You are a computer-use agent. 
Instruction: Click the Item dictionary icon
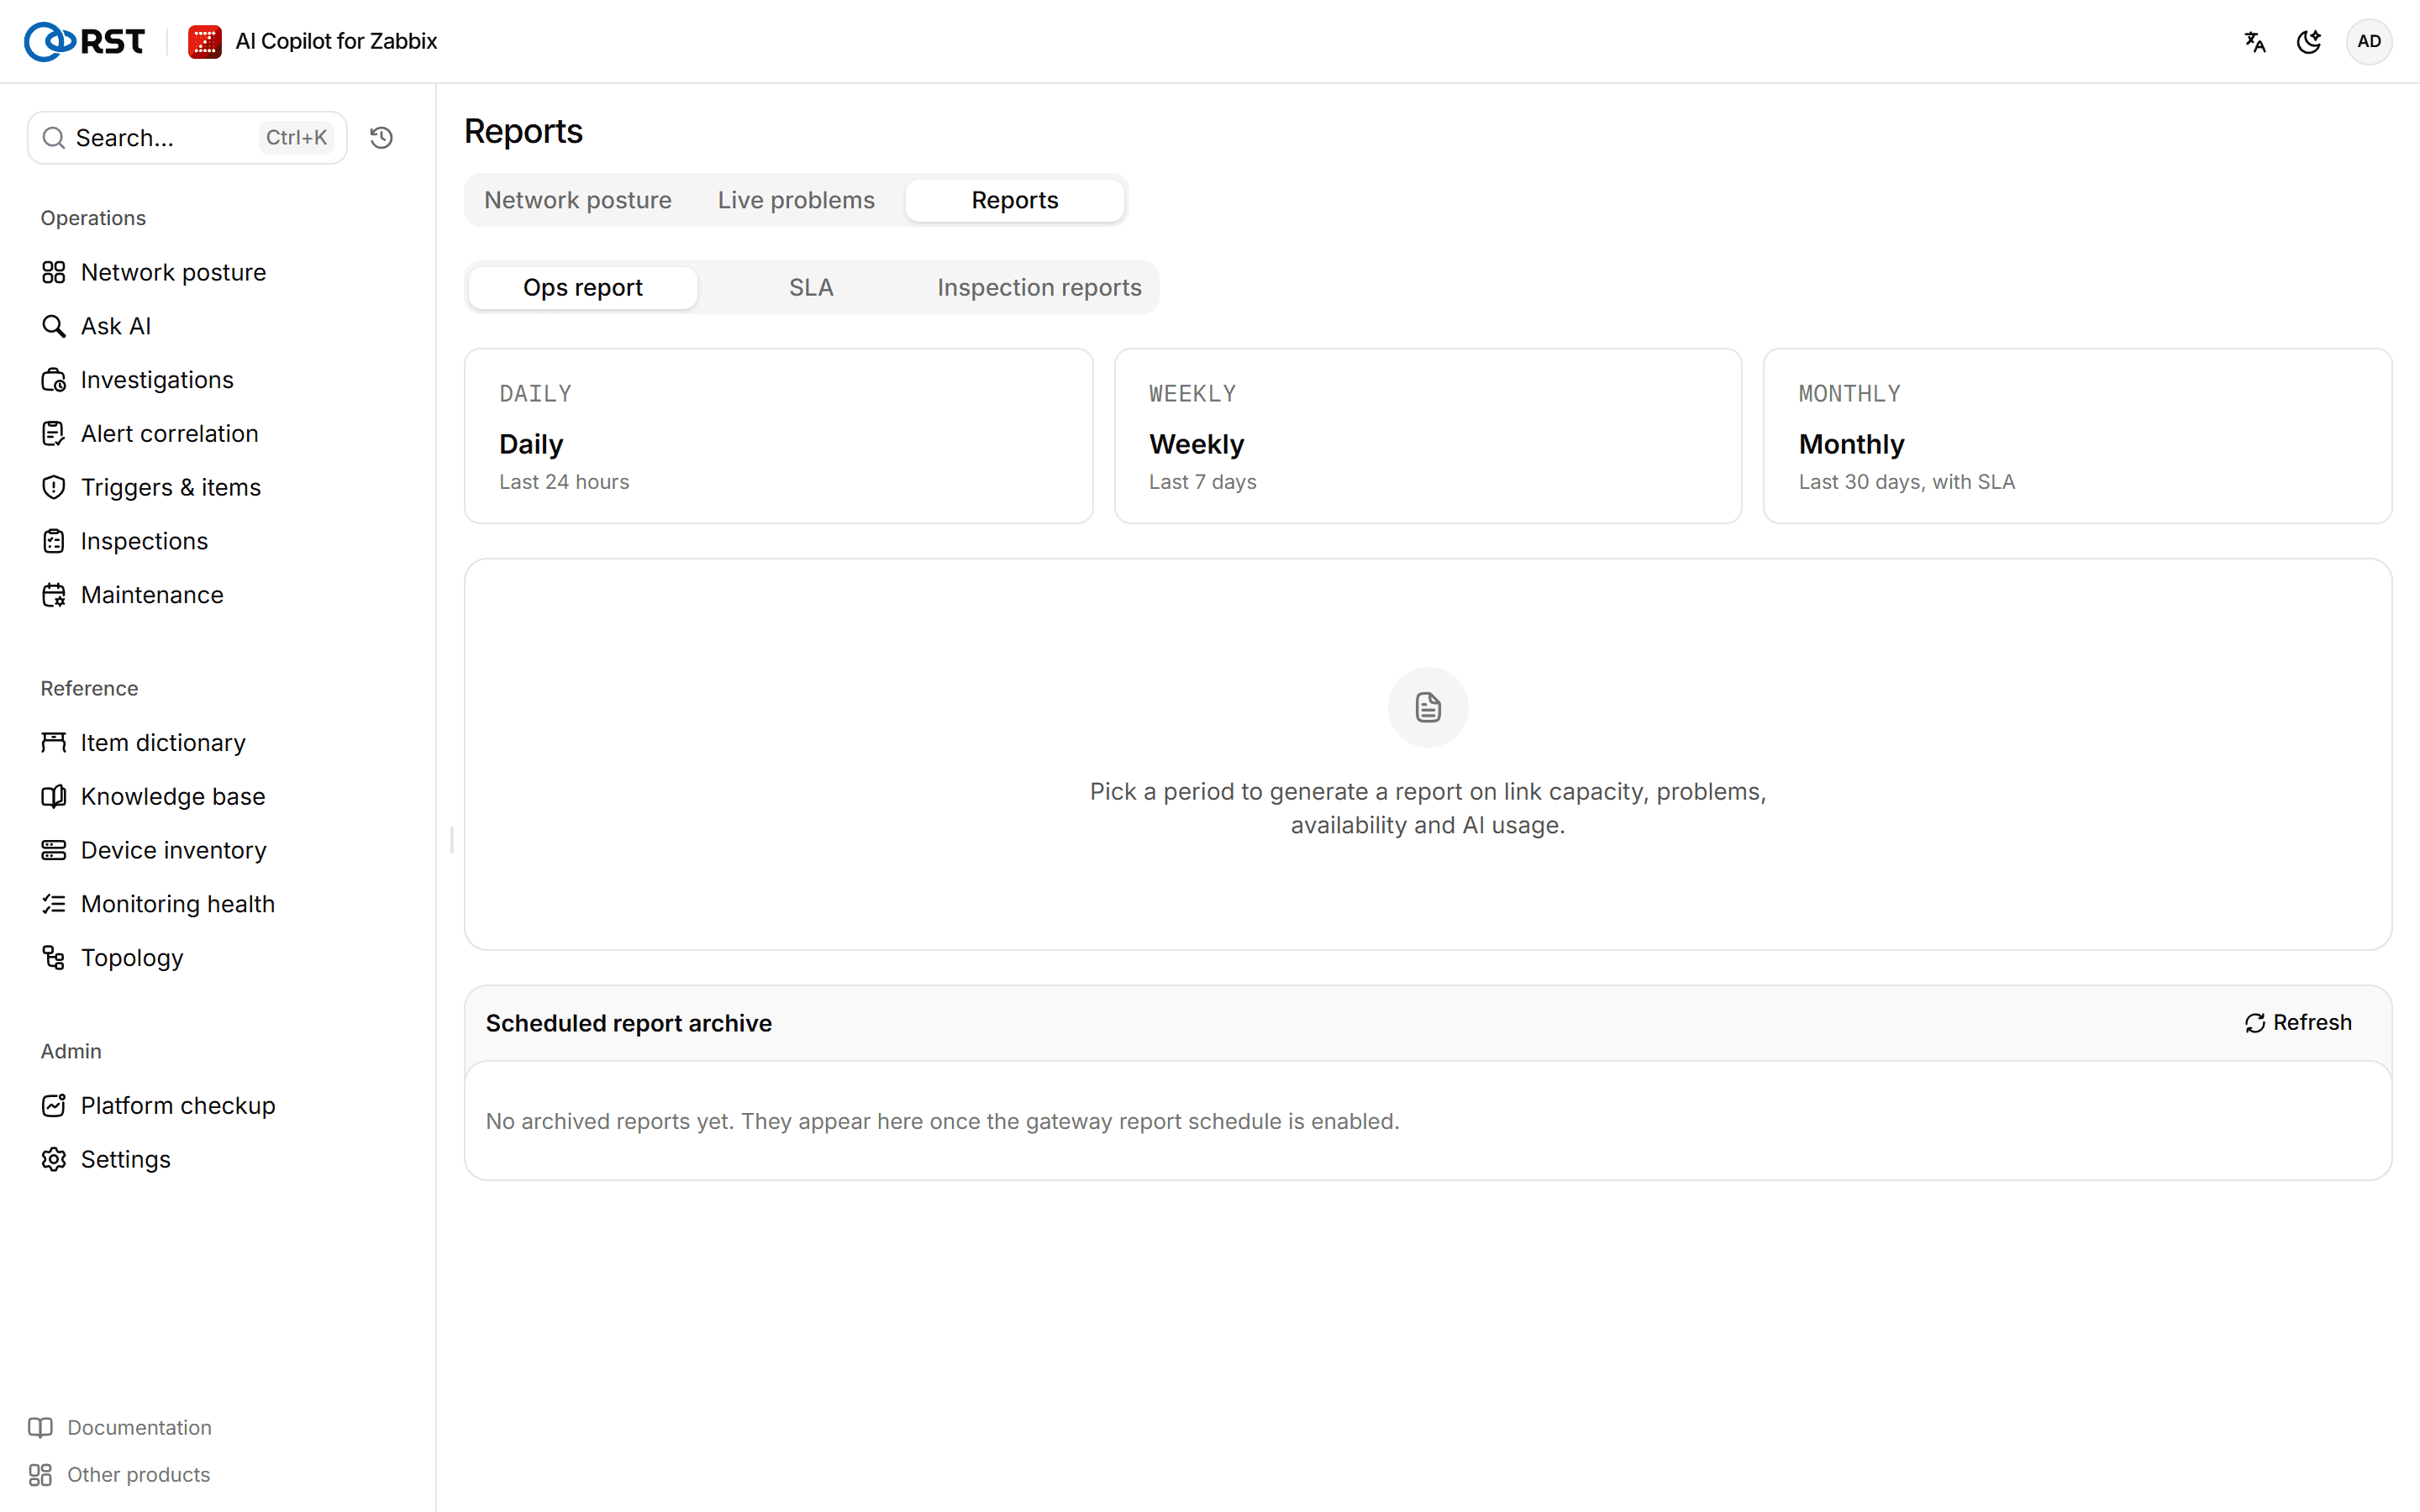54,742
